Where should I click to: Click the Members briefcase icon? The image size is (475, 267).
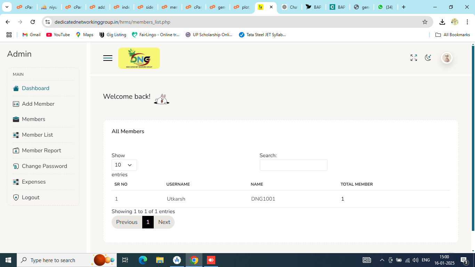point(16,119)
